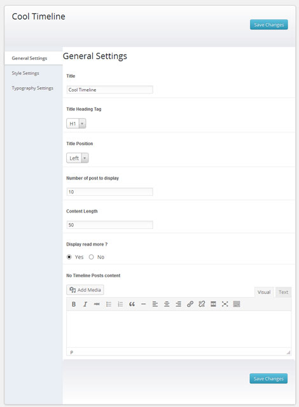Click the Add Media button
Image resolution: width=299 pixels, height=407 pixels.
85,290
